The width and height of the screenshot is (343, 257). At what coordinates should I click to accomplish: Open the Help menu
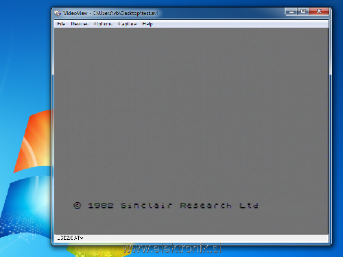[147, 24]
